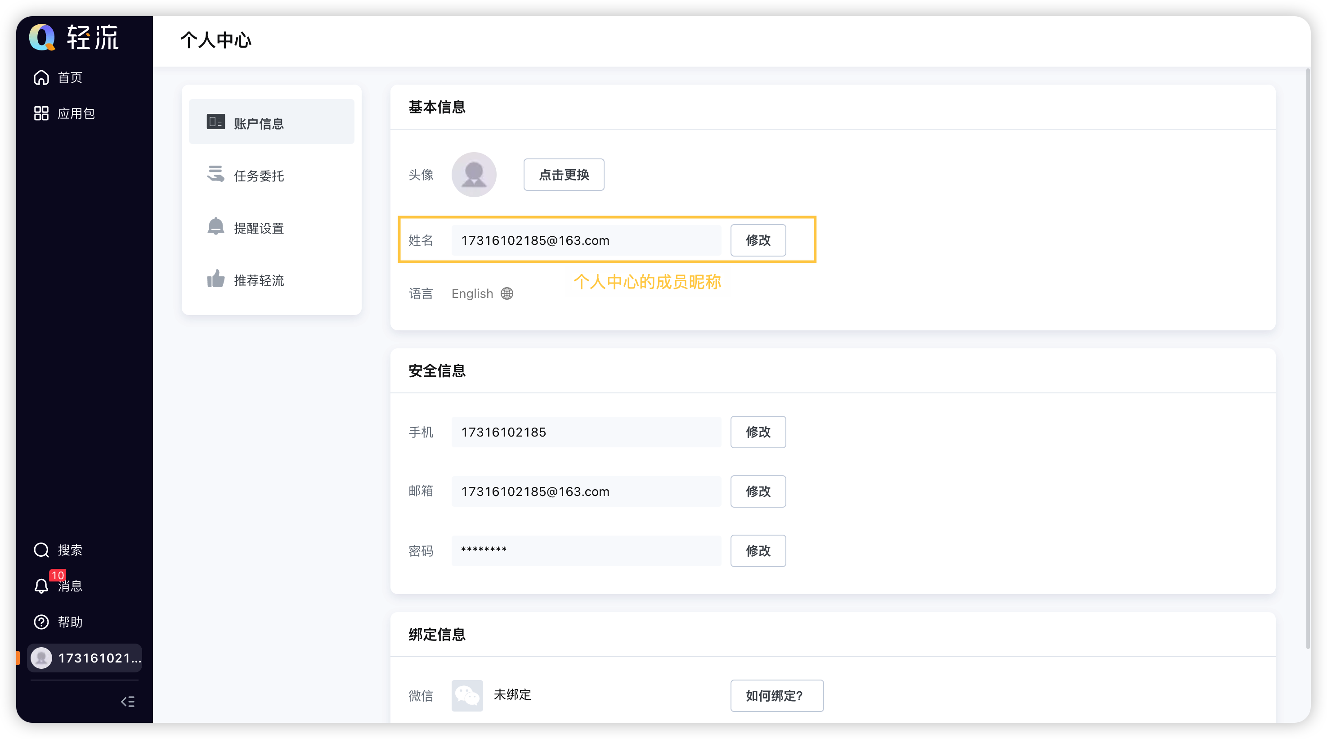Click the 密码 password field
The image size is (1327, 739).
pos(586,551)
